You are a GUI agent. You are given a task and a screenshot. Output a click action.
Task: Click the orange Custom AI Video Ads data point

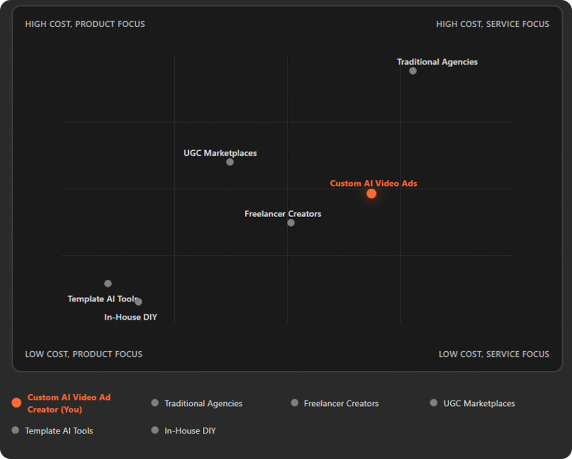(371, 194)
